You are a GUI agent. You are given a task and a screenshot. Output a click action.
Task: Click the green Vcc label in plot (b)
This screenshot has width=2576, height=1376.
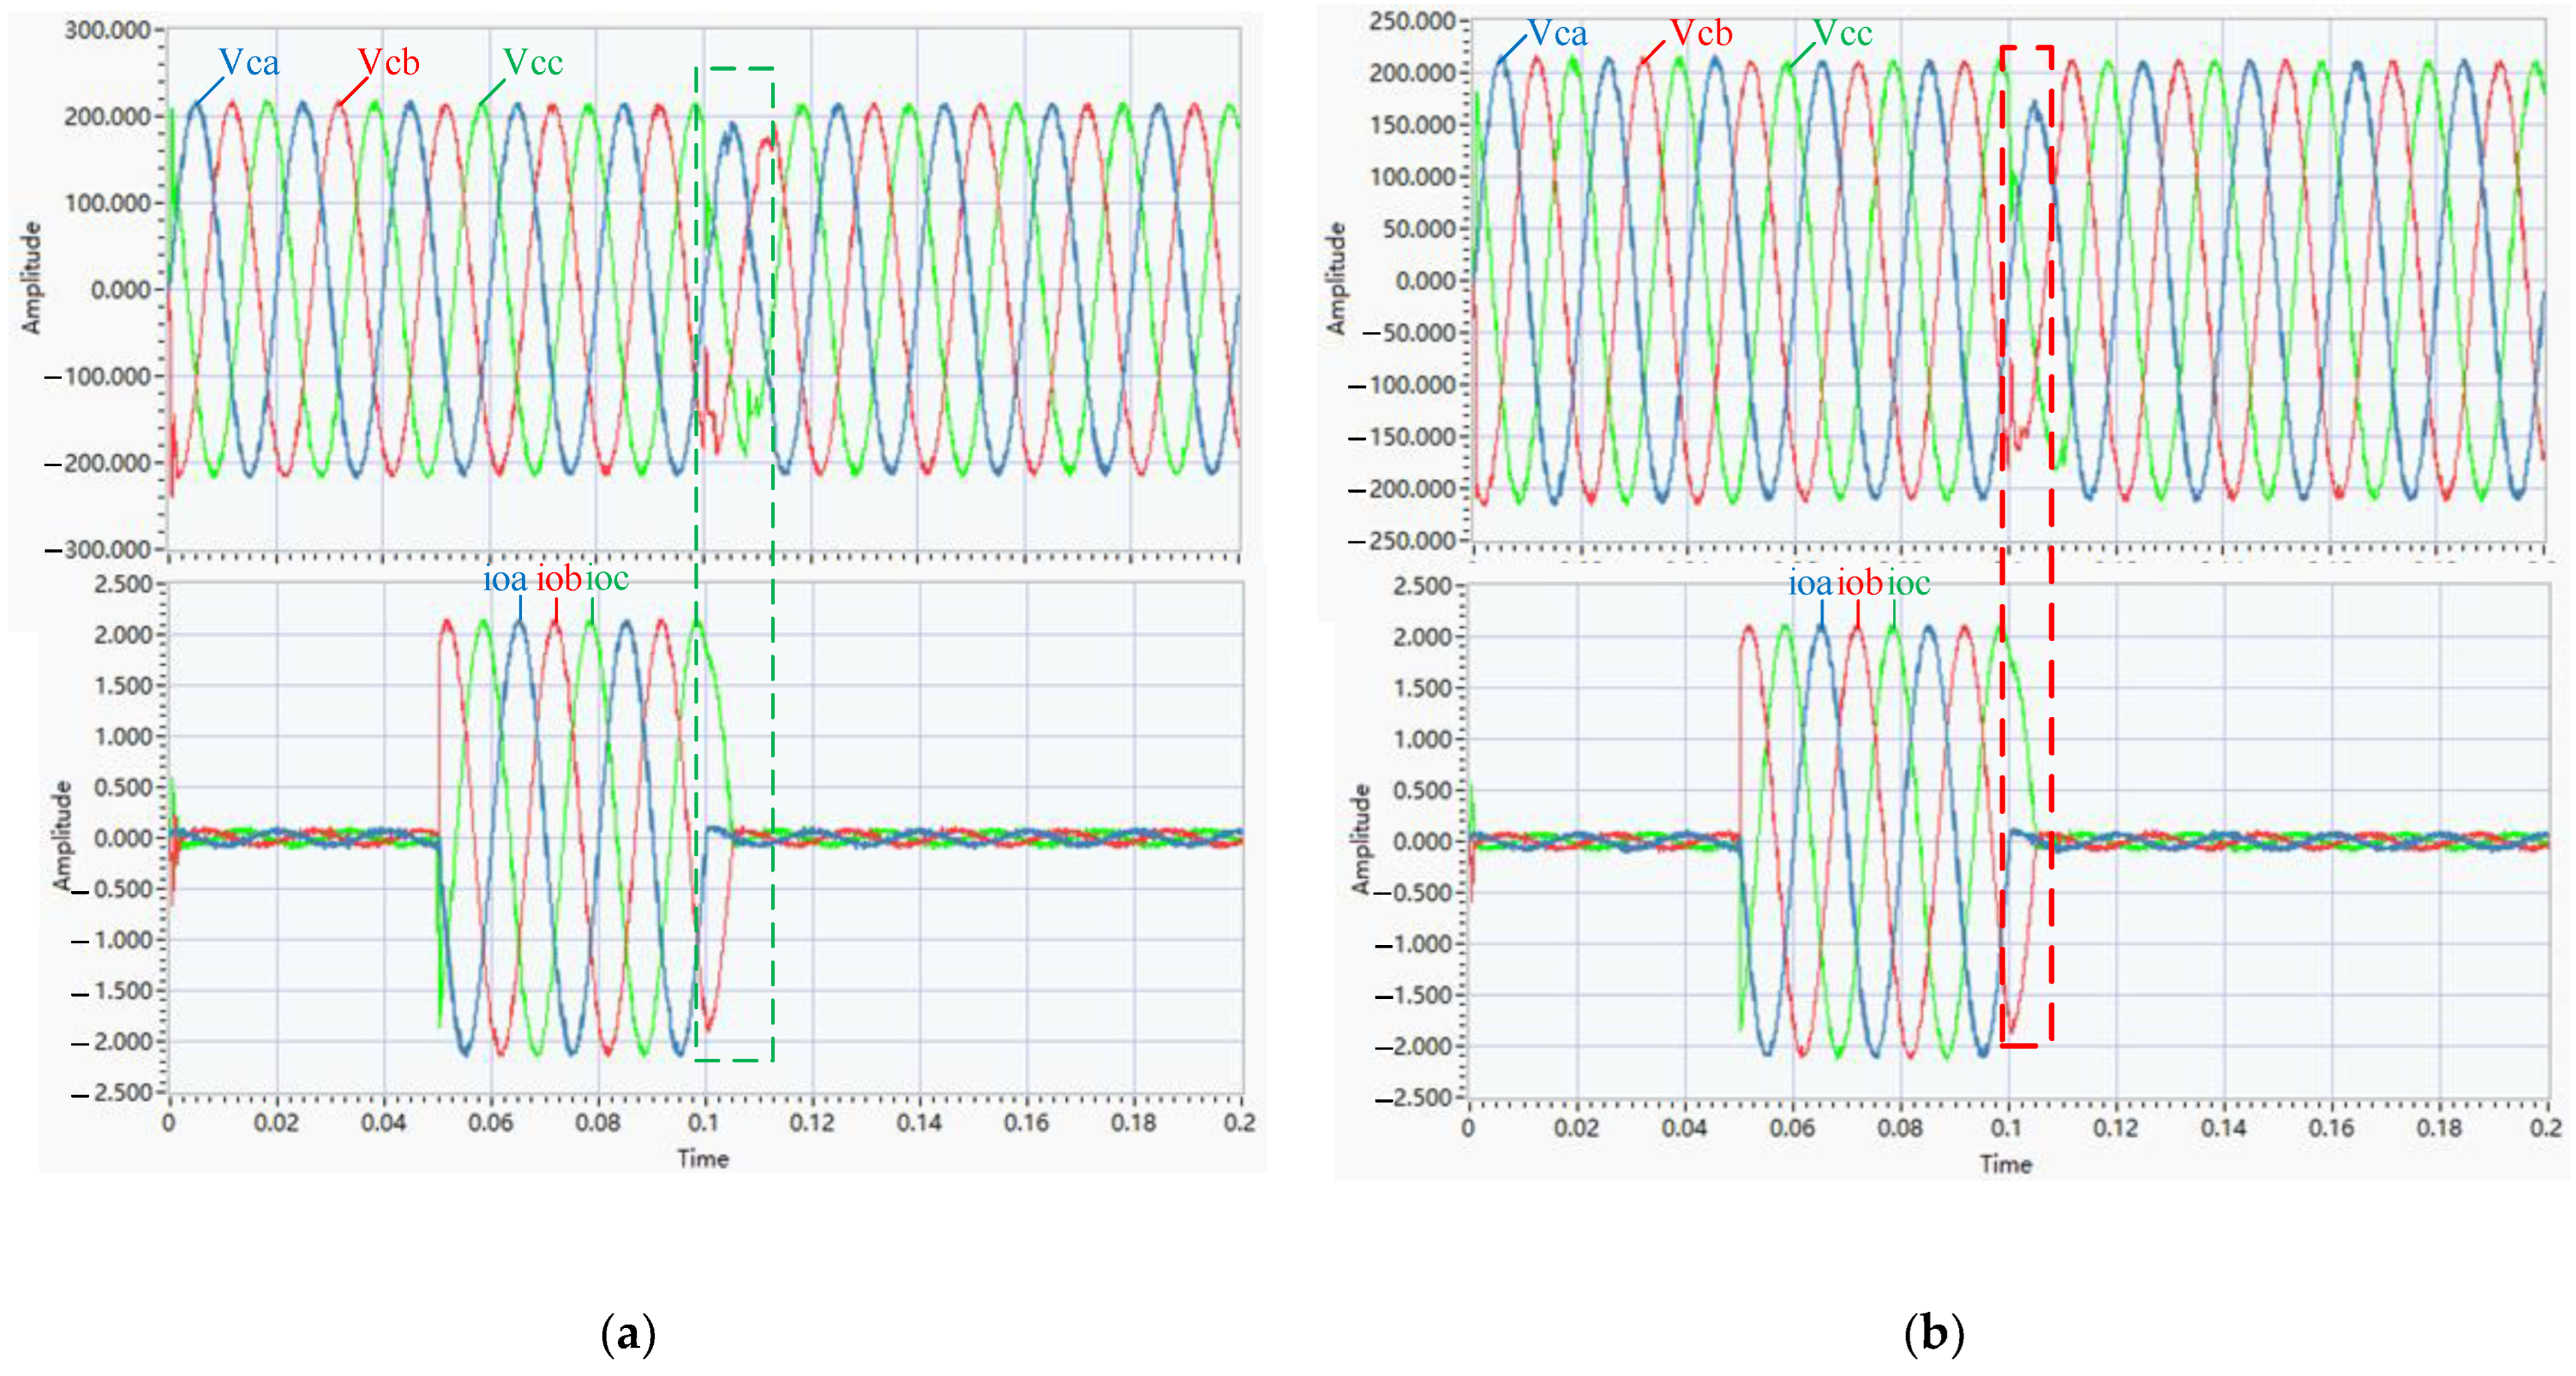1842,34
